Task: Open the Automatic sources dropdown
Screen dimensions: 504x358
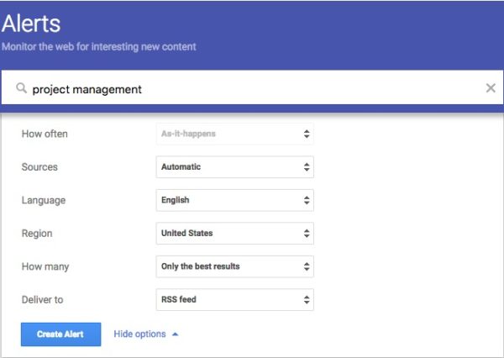Action: point(235,167)
